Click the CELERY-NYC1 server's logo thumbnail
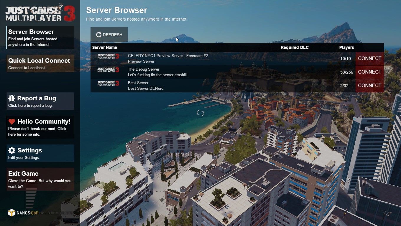The image size is (401, 226). pyautogui.click(x=108, y=56)
